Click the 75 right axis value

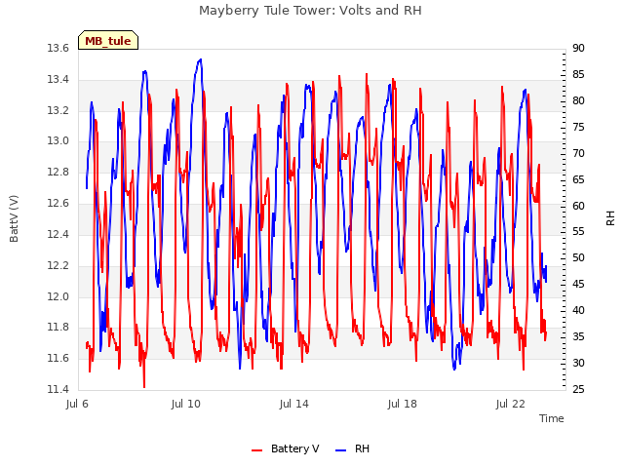click(x=578, y=127)
